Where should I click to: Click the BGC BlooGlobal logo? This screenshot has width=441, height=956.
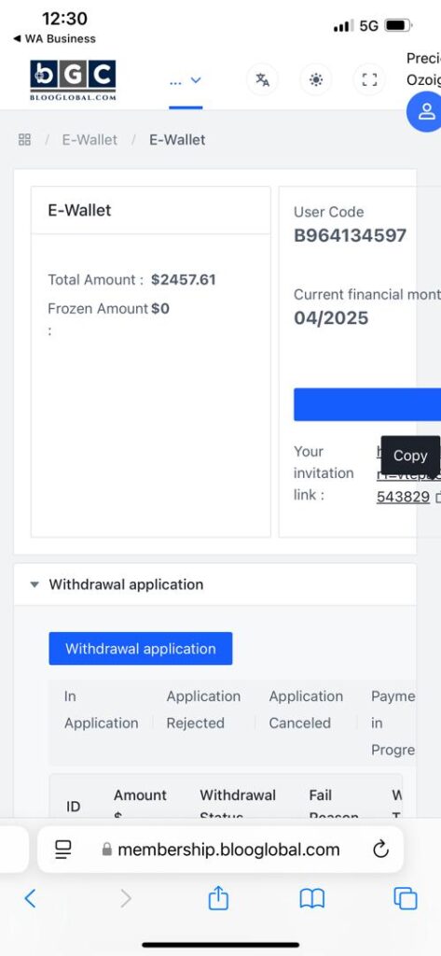(73, 80)
